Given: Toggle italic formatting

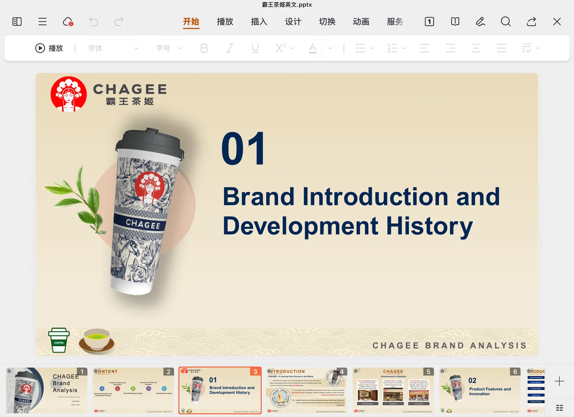Looking at the screenshot, I should pyautogui.click(x=230, y=48).
